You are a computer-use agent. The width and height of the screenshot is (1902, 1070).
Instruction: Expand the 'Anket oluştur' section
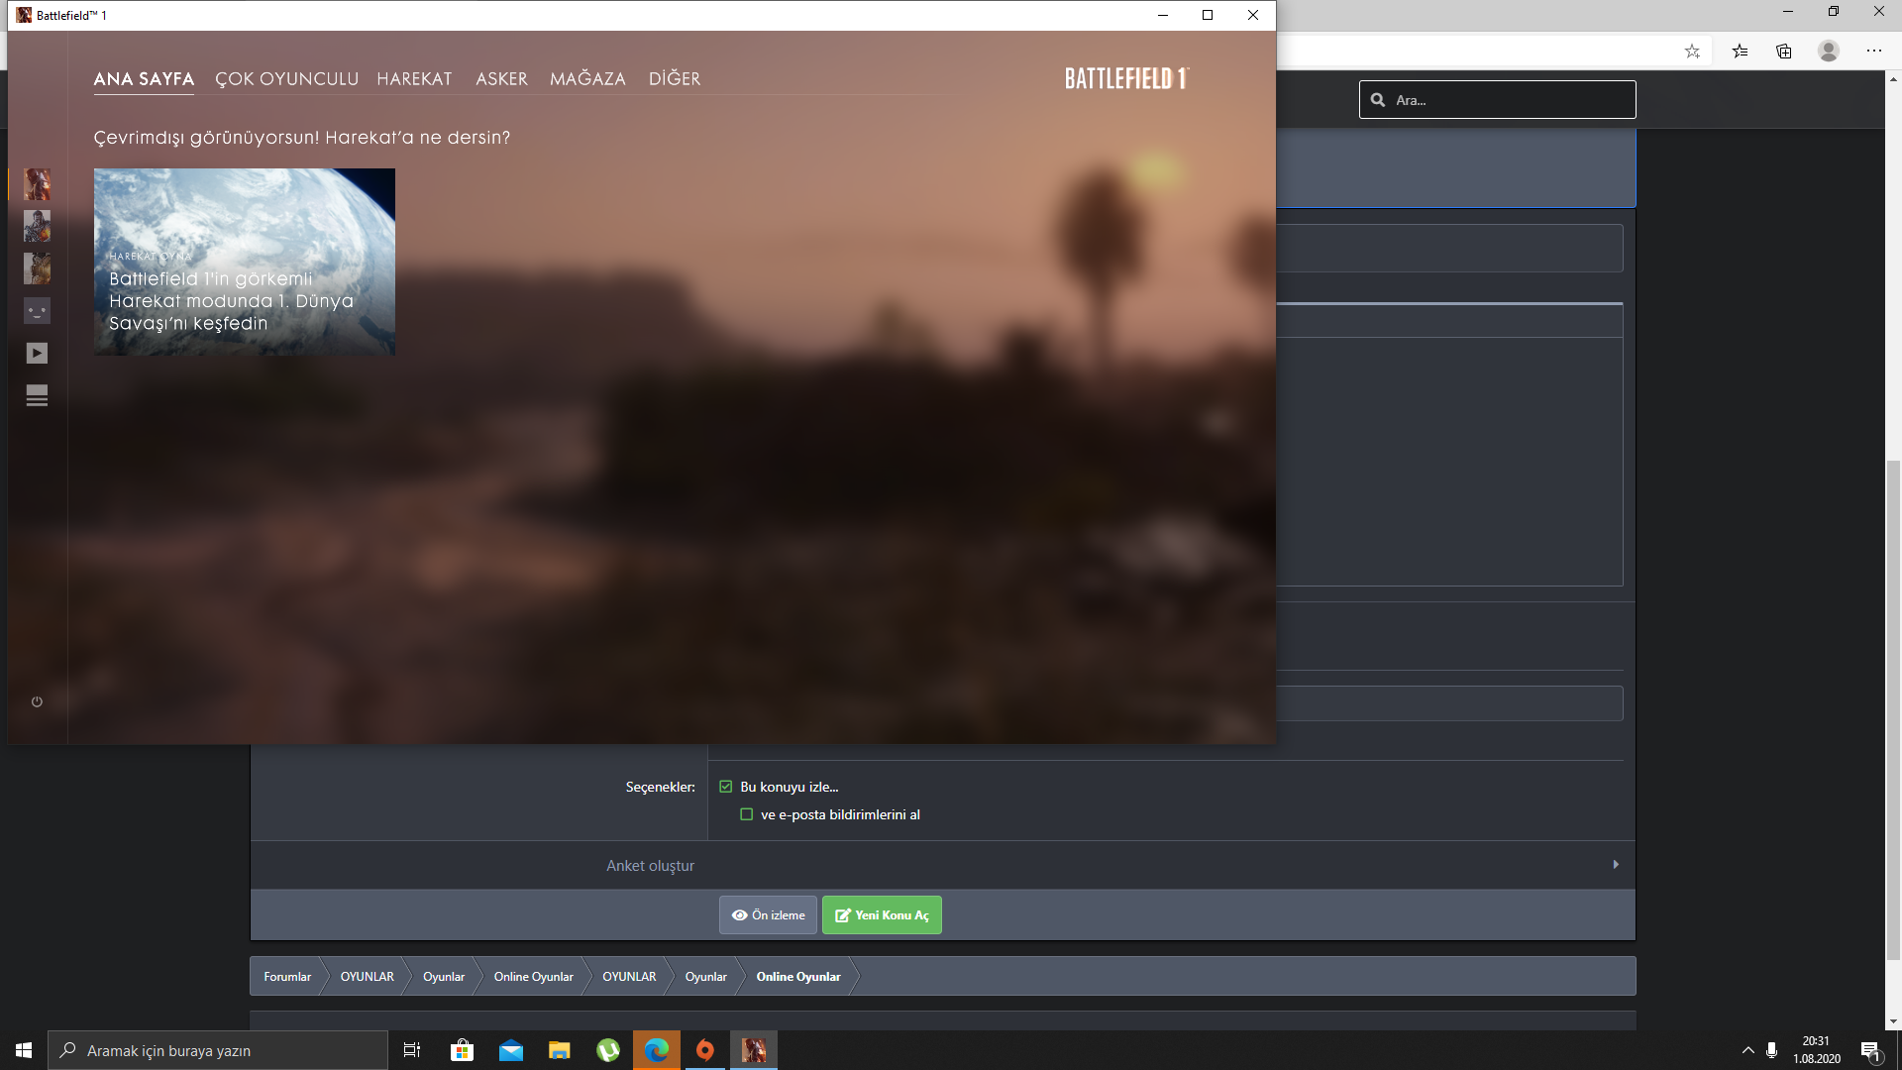pos(942,865)
